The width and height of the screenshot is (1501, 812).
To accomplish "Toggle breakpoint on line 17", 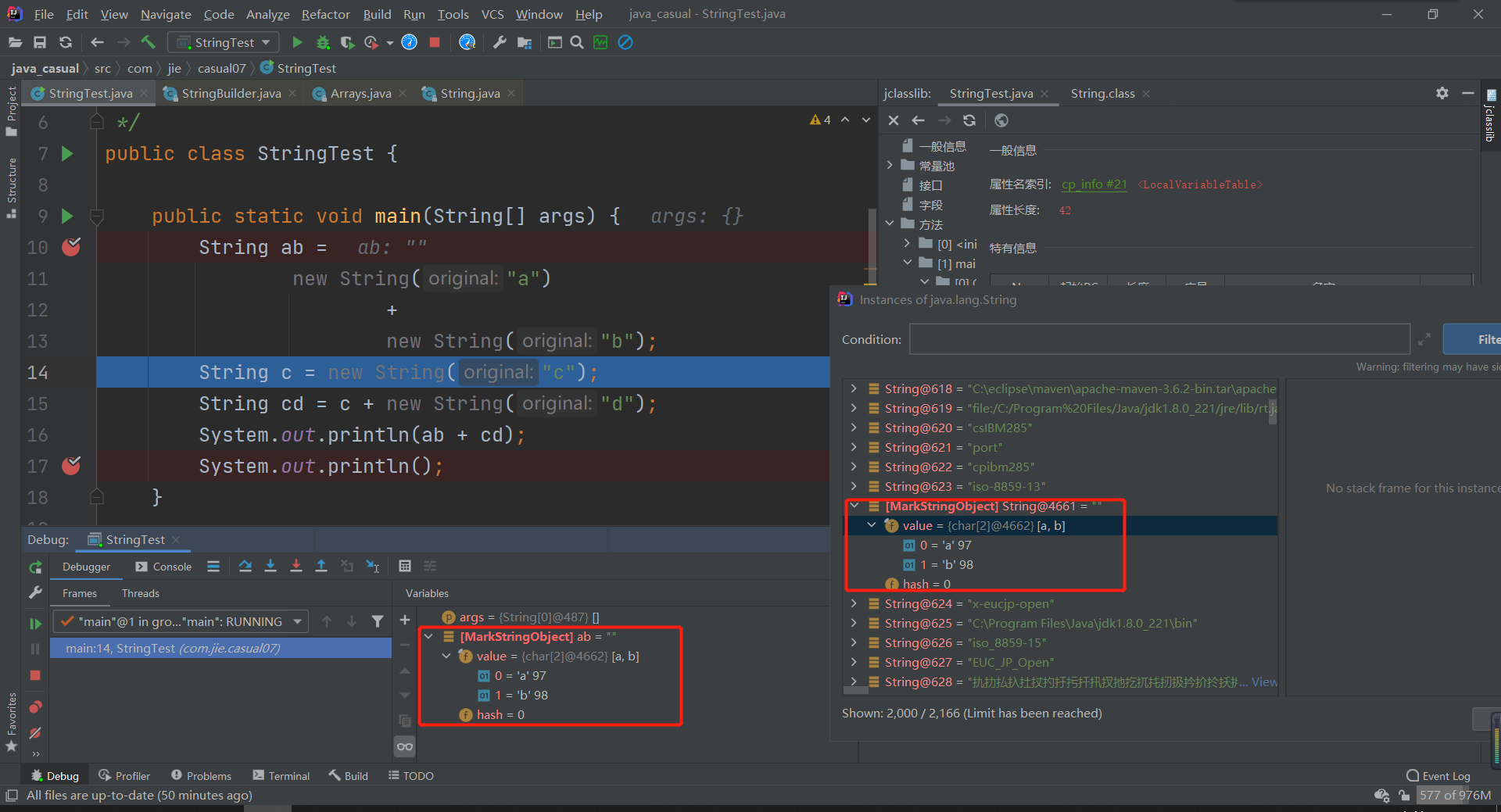I will click(71, 466).
